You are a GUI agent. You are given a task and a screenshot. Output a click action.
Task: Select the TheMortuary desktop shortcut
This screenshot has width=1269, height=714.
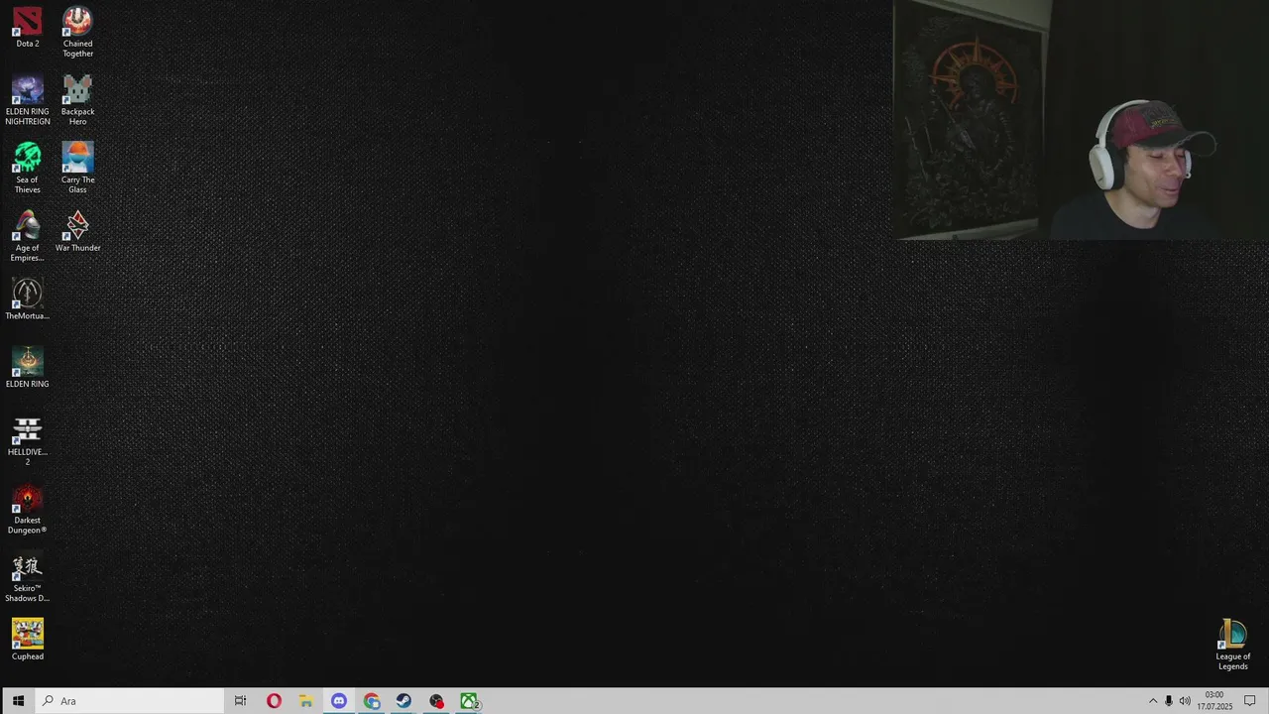(28, 299)
